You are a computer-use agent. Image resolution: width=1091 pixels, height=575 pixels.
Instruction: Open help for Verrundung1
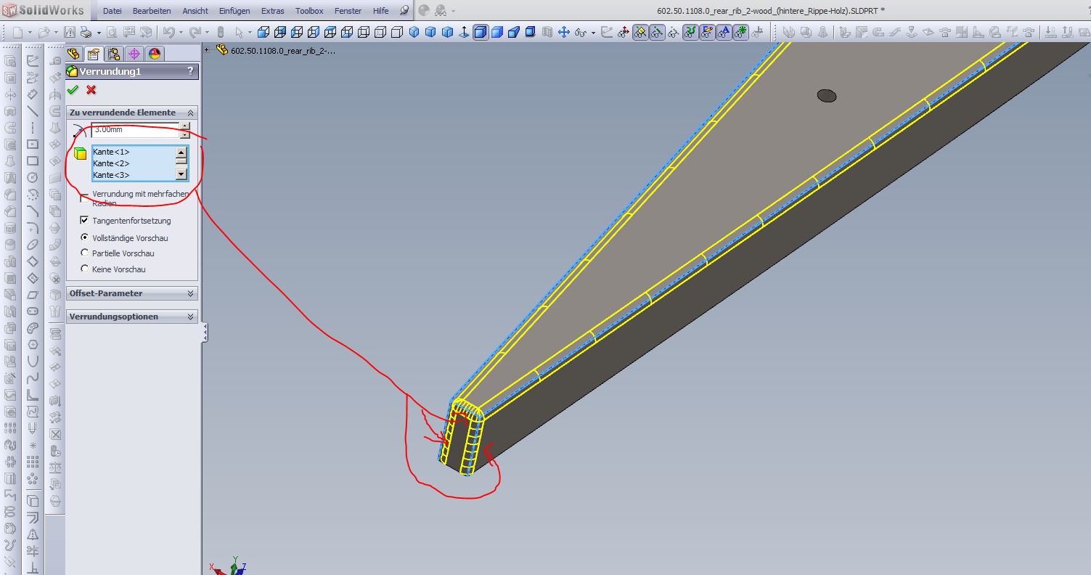pos(190,71)
